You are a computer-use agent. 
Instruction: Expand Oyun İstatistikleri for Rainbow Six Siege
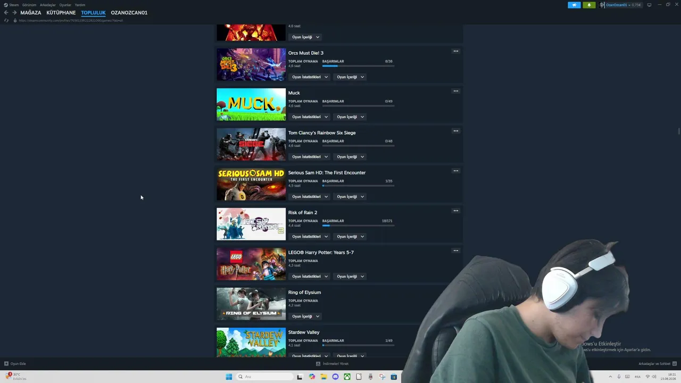(x=310, y=157)
